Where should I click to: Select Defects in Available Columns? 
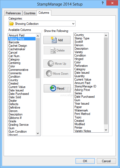[x=22, y=104]
